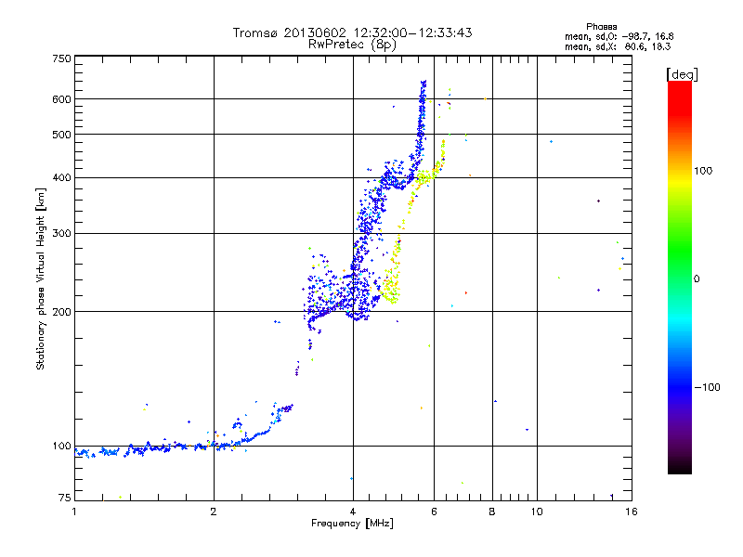
Task: Click the y-axis tick label '500'
Action: [61, 135]
